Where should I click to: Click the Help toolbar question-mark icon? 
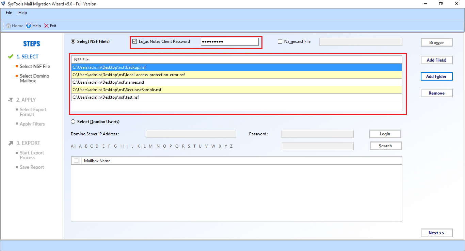coord(29,26)
